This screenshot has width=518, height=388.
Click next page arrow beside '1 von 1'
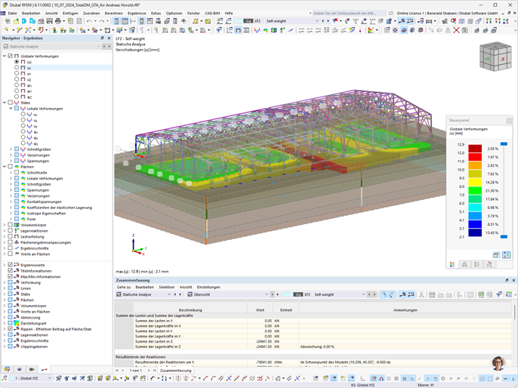149,371
